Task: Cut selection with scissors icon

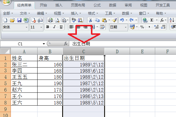Action: (90, 20)
